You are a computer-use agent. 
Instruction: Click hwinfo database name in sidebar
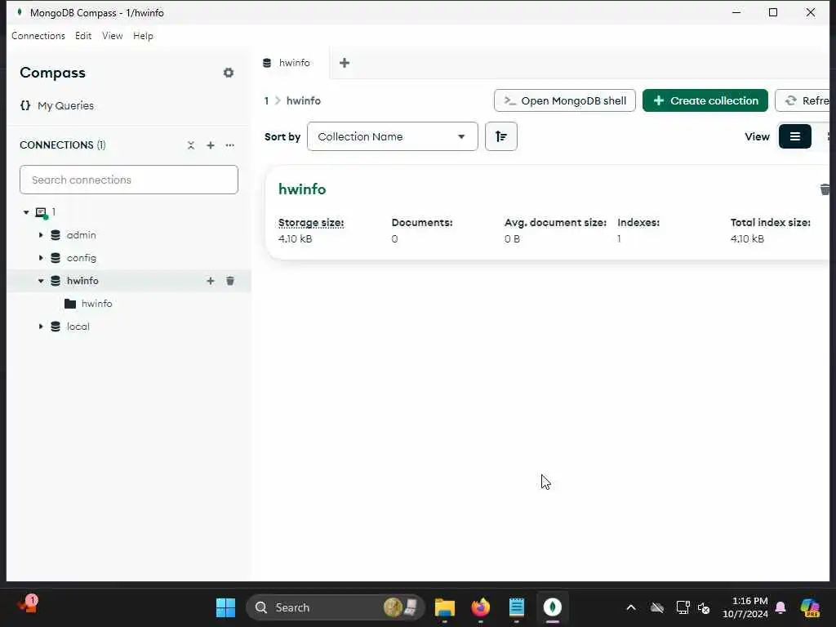pyautogui.click(x=82, y=281)
